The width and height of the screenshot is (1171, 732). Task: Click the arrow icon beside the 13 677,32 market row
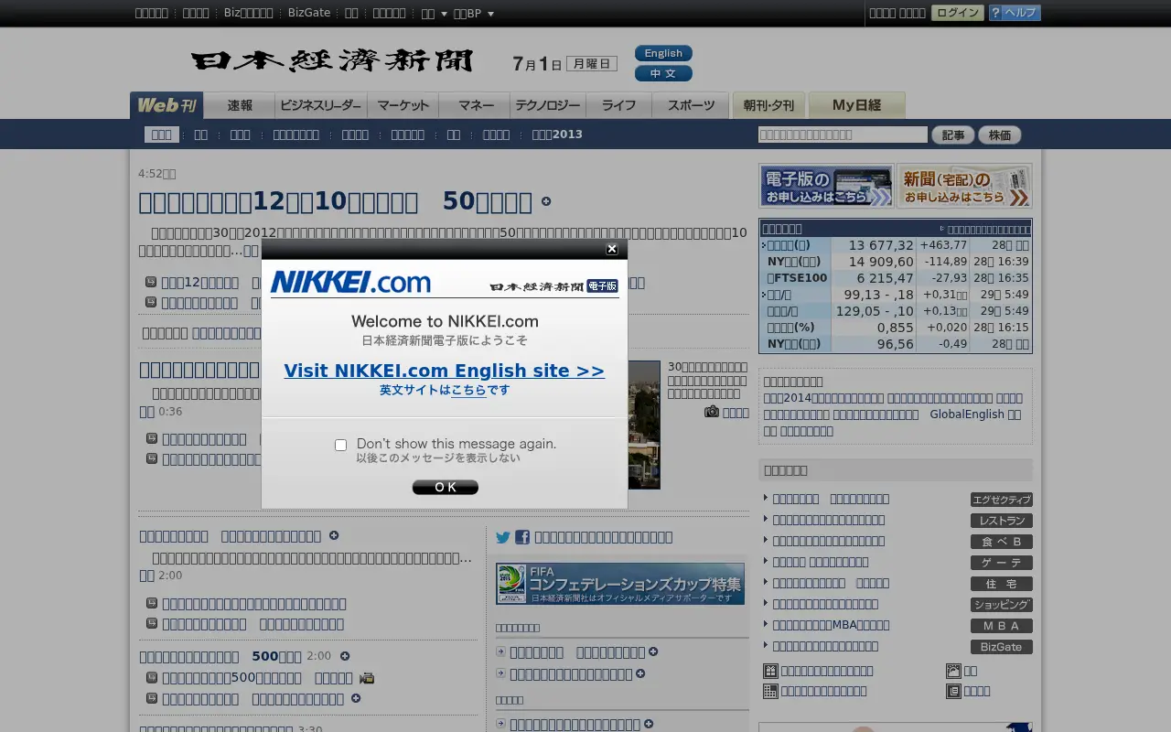click(x=764, y=245)
